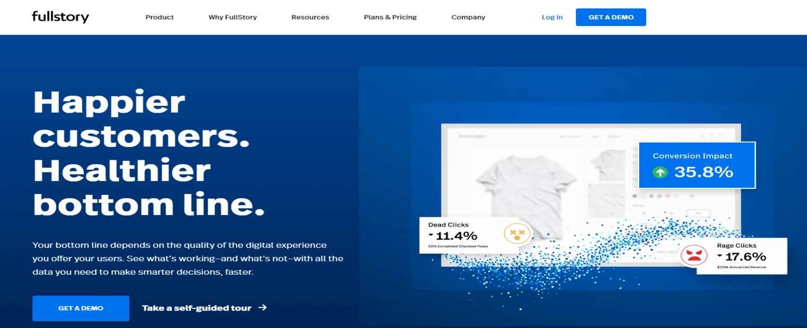
Task: Click the "Healthier bottom line." heading
Action: 149,187
